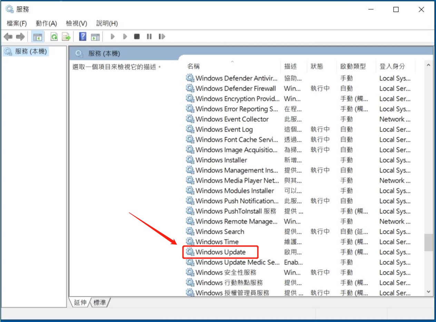Open the 檔案(F) menu

pyautogui.click(x=17, y=23)
